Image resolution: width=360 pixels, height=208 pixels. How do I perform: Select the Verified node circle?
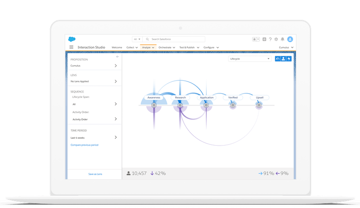(233, 105)
